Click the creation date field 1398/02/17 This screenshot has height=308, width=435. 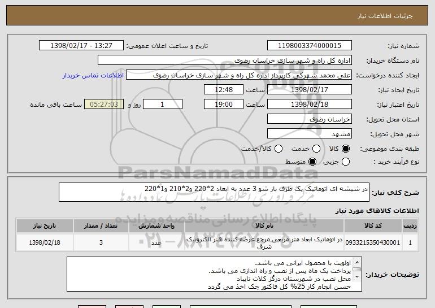[310, 90]
